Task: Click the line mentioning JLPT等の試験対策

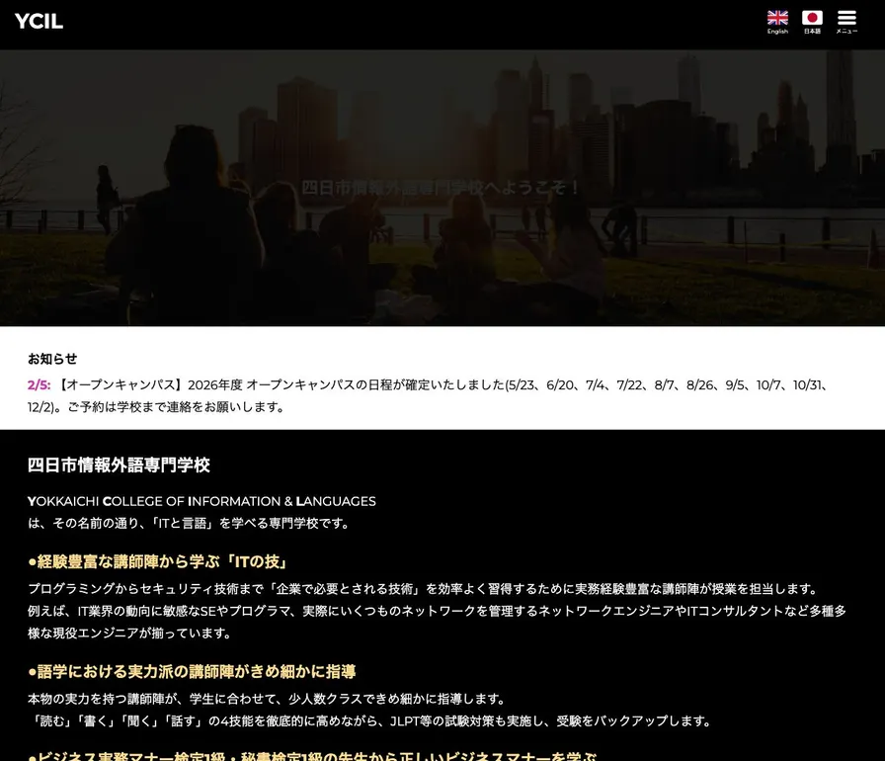Action: (x=370, y=720)
